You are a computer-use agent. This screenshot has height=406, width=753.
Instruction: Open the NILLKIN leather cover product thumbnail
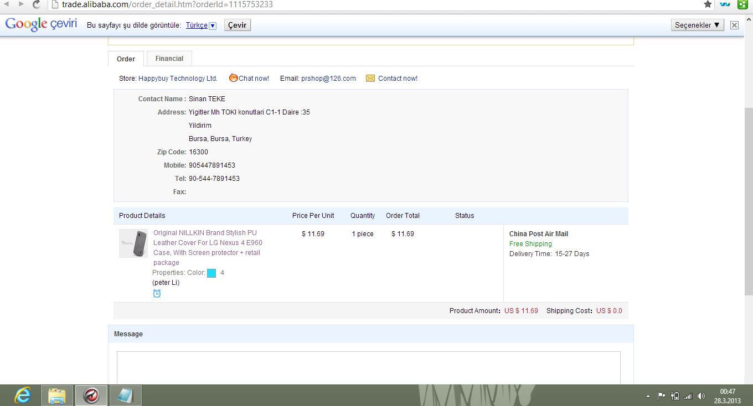(133, 243)
